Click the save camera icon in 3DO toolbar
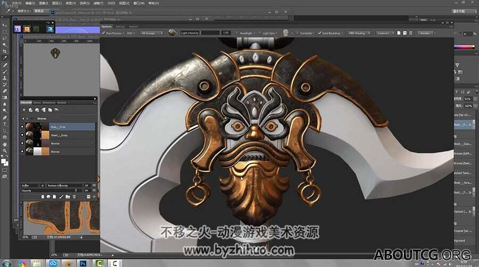The width and height of the screenshot is (479, 267). tap(405, 33)
